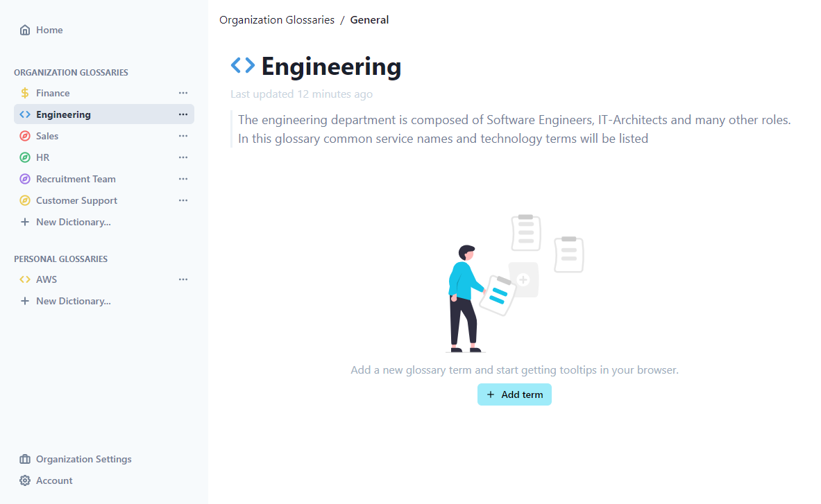The image size is (821, 504).
Task: Click the purple Recruitment Team compass icon
Action: (x=24, y=179)
